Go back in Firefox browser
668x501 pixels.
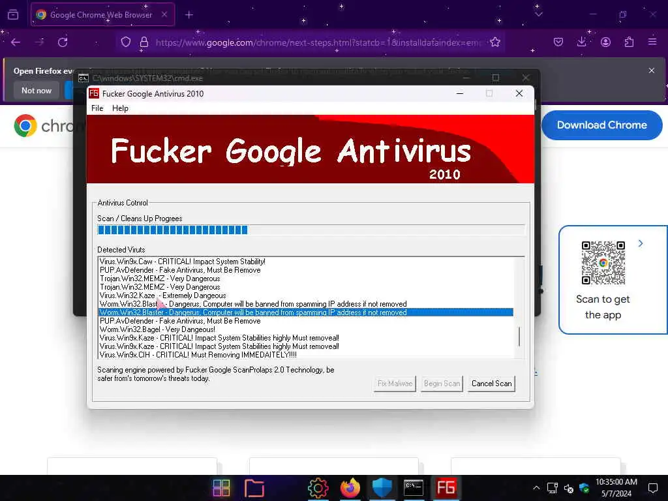16,42
